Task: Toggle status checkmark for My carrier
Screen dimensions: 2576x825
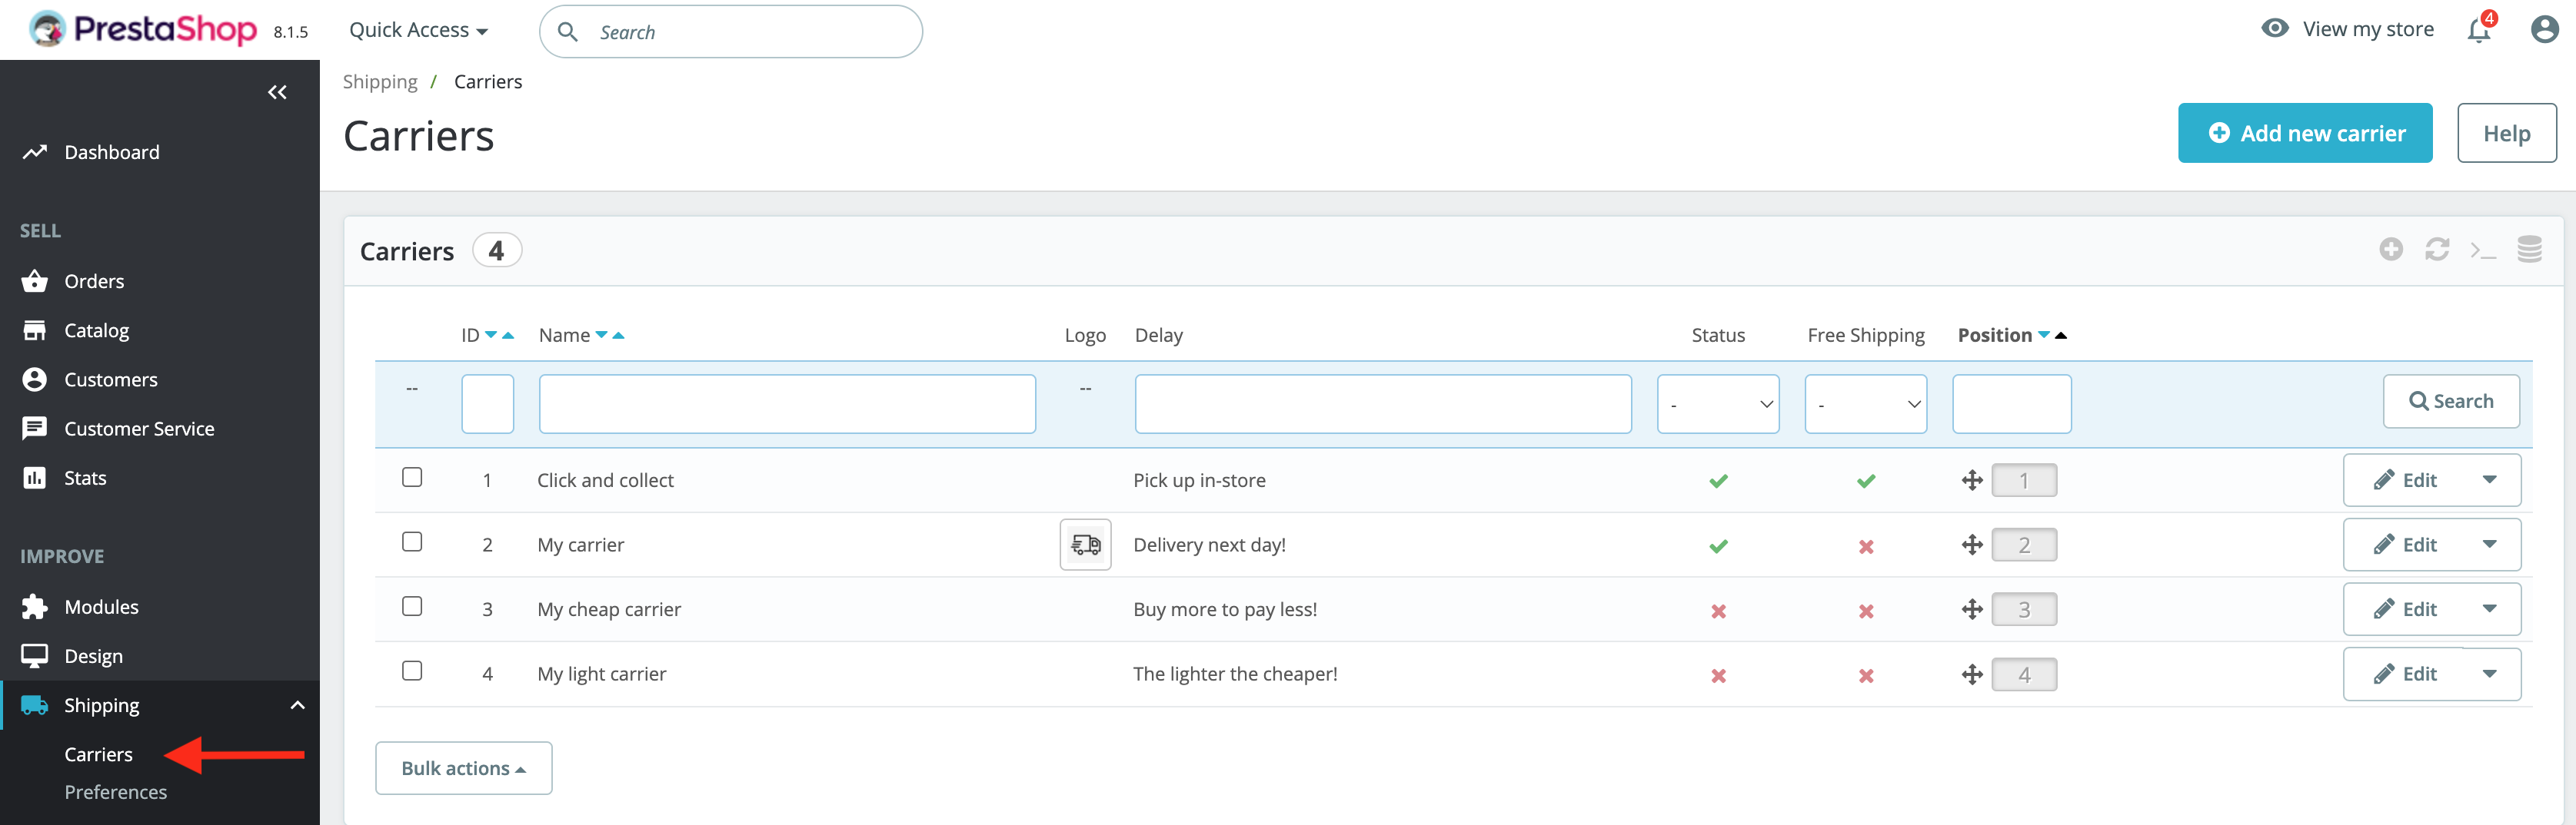Action: (x=1718, y=546)
